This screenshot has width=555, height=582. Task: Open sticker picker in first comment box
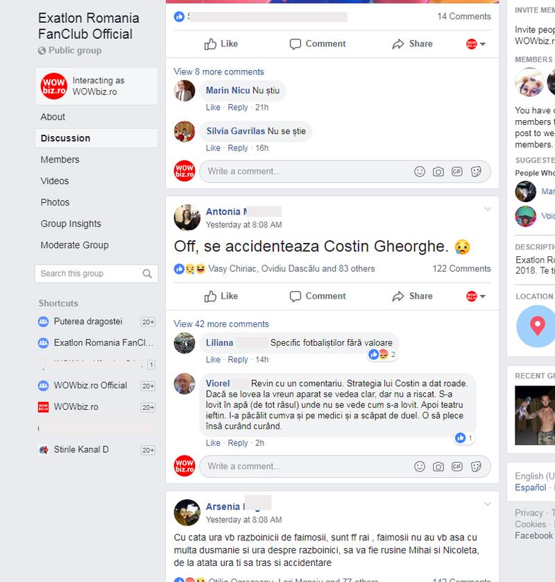(476, 172)
